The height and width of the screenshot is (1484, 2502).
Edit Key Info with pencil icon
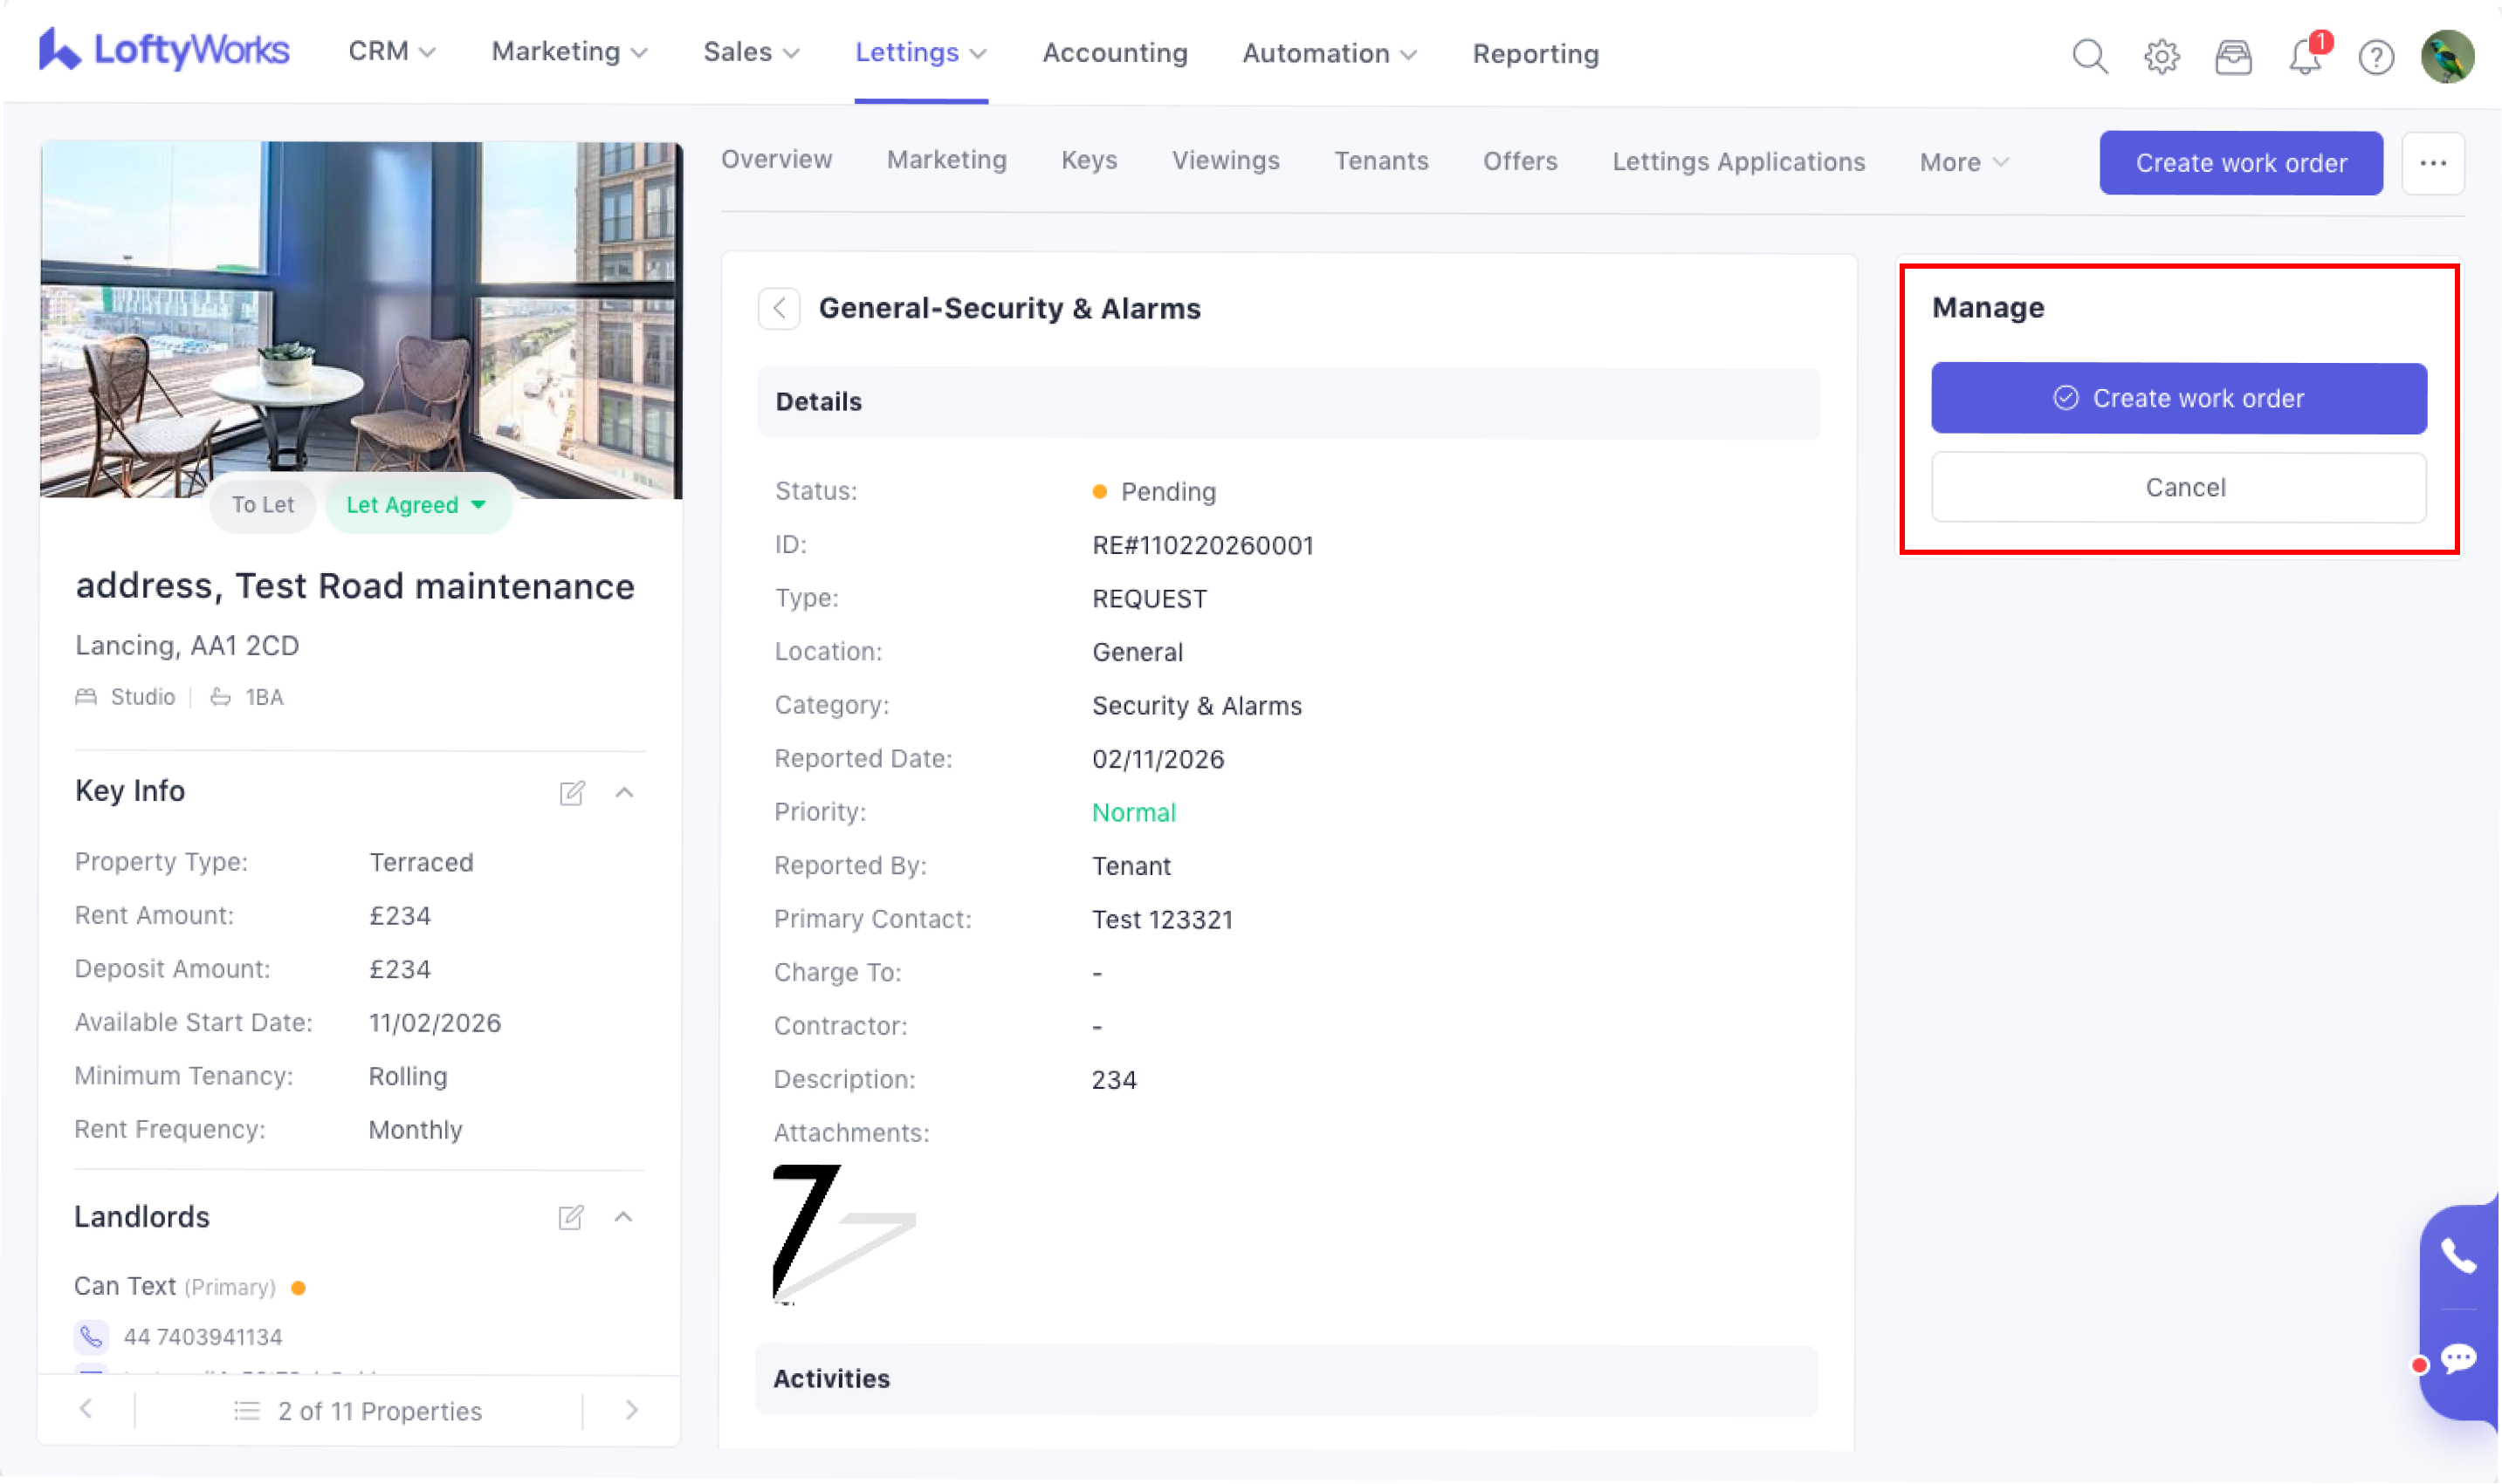571,793
